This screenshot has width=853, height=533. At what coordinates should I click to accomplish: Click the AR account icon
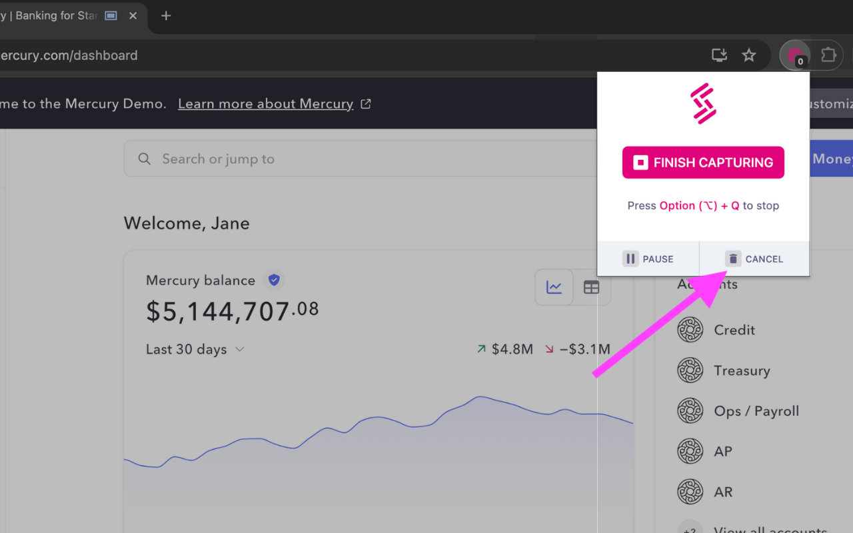pos(690,492)
